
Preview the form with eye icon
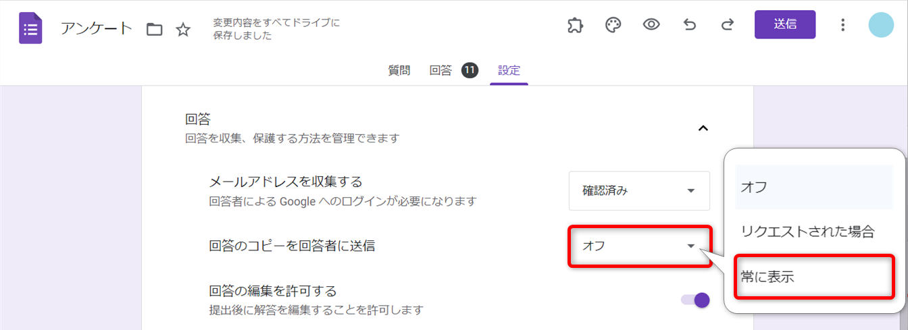click(651, 25)
